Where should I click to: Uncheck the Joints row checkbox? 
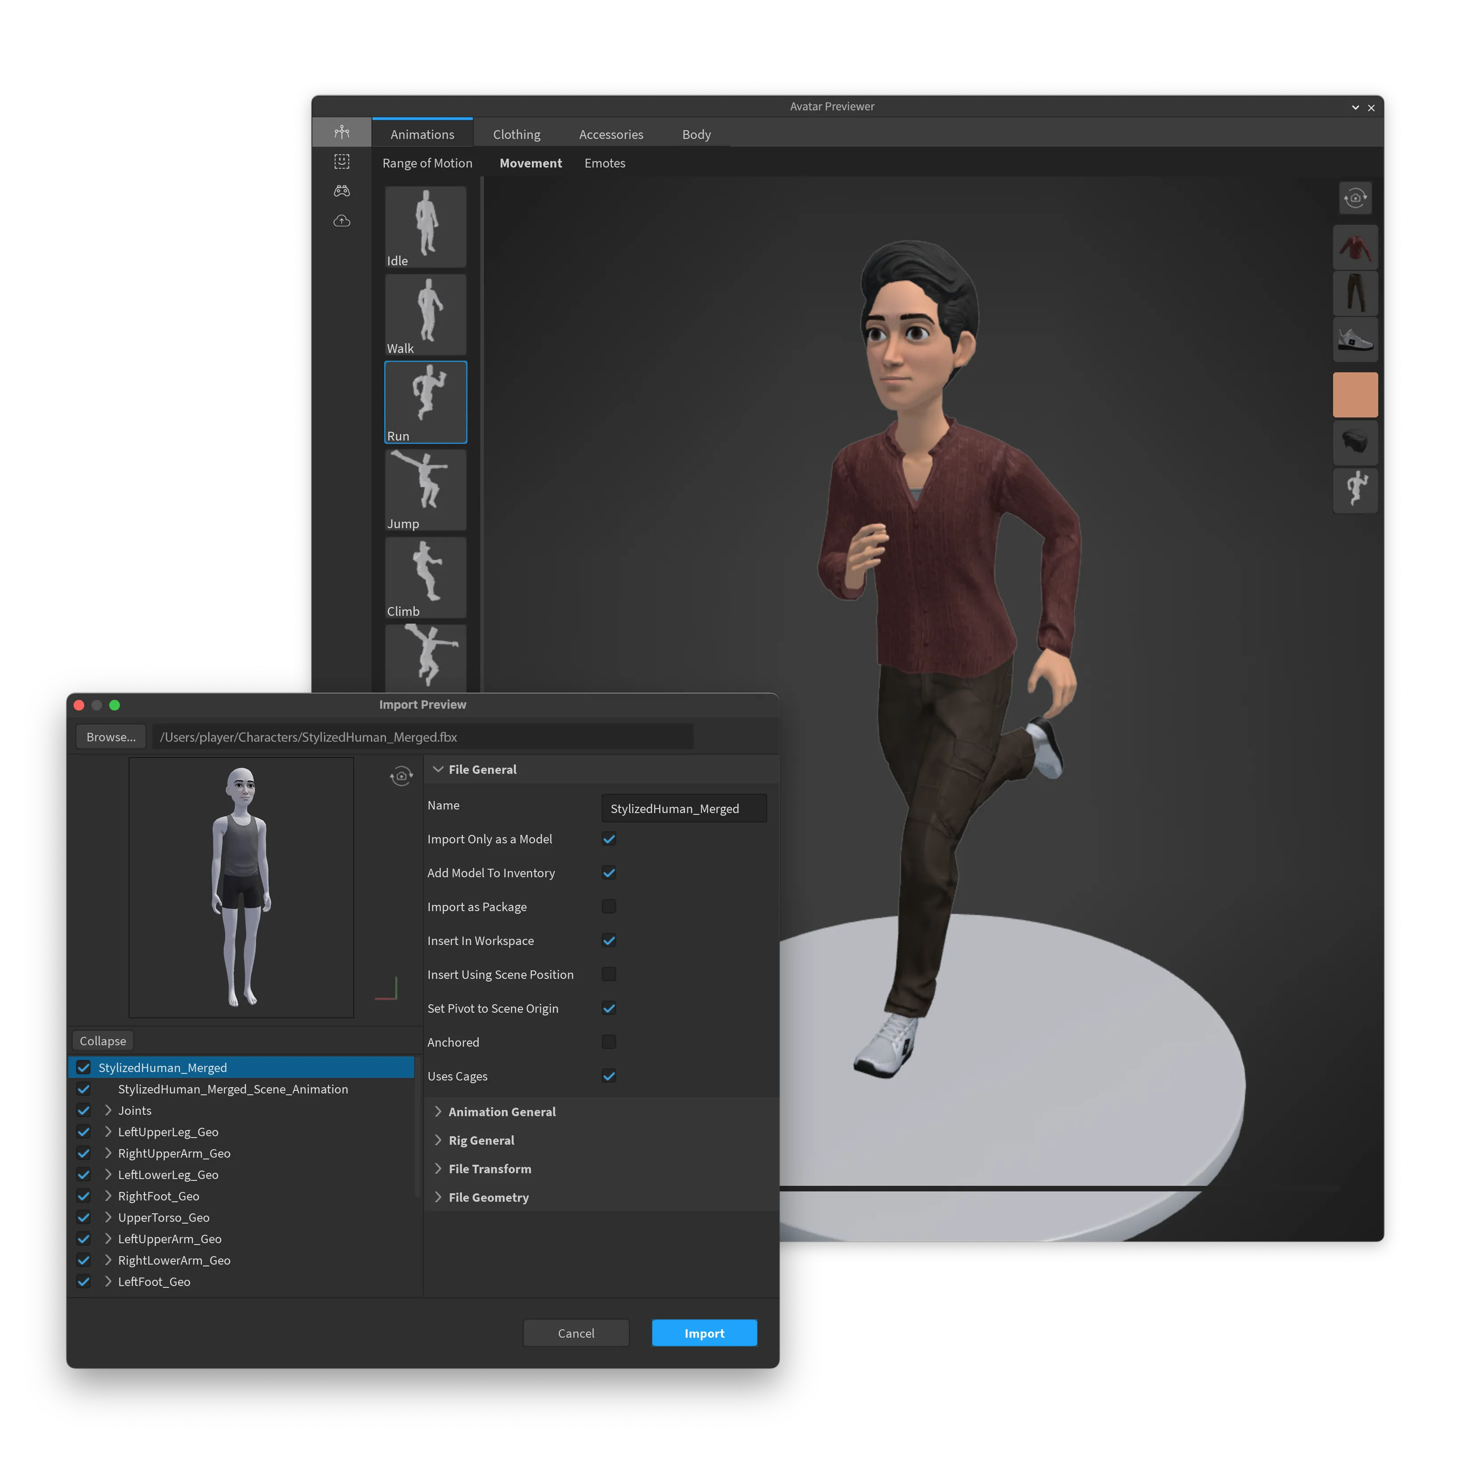click(x=84, y=1110)
